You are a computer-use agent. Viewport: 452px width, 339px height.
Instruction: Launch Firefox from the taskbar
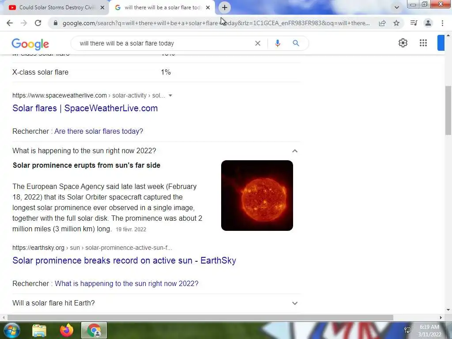tap(67, 330)
